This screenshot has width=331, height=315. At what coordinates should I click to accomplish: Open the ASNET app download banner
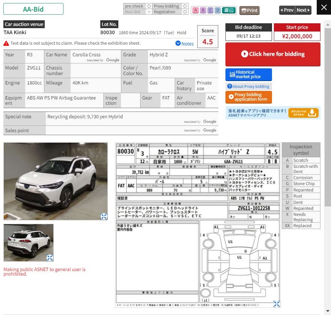coord(273,113)
